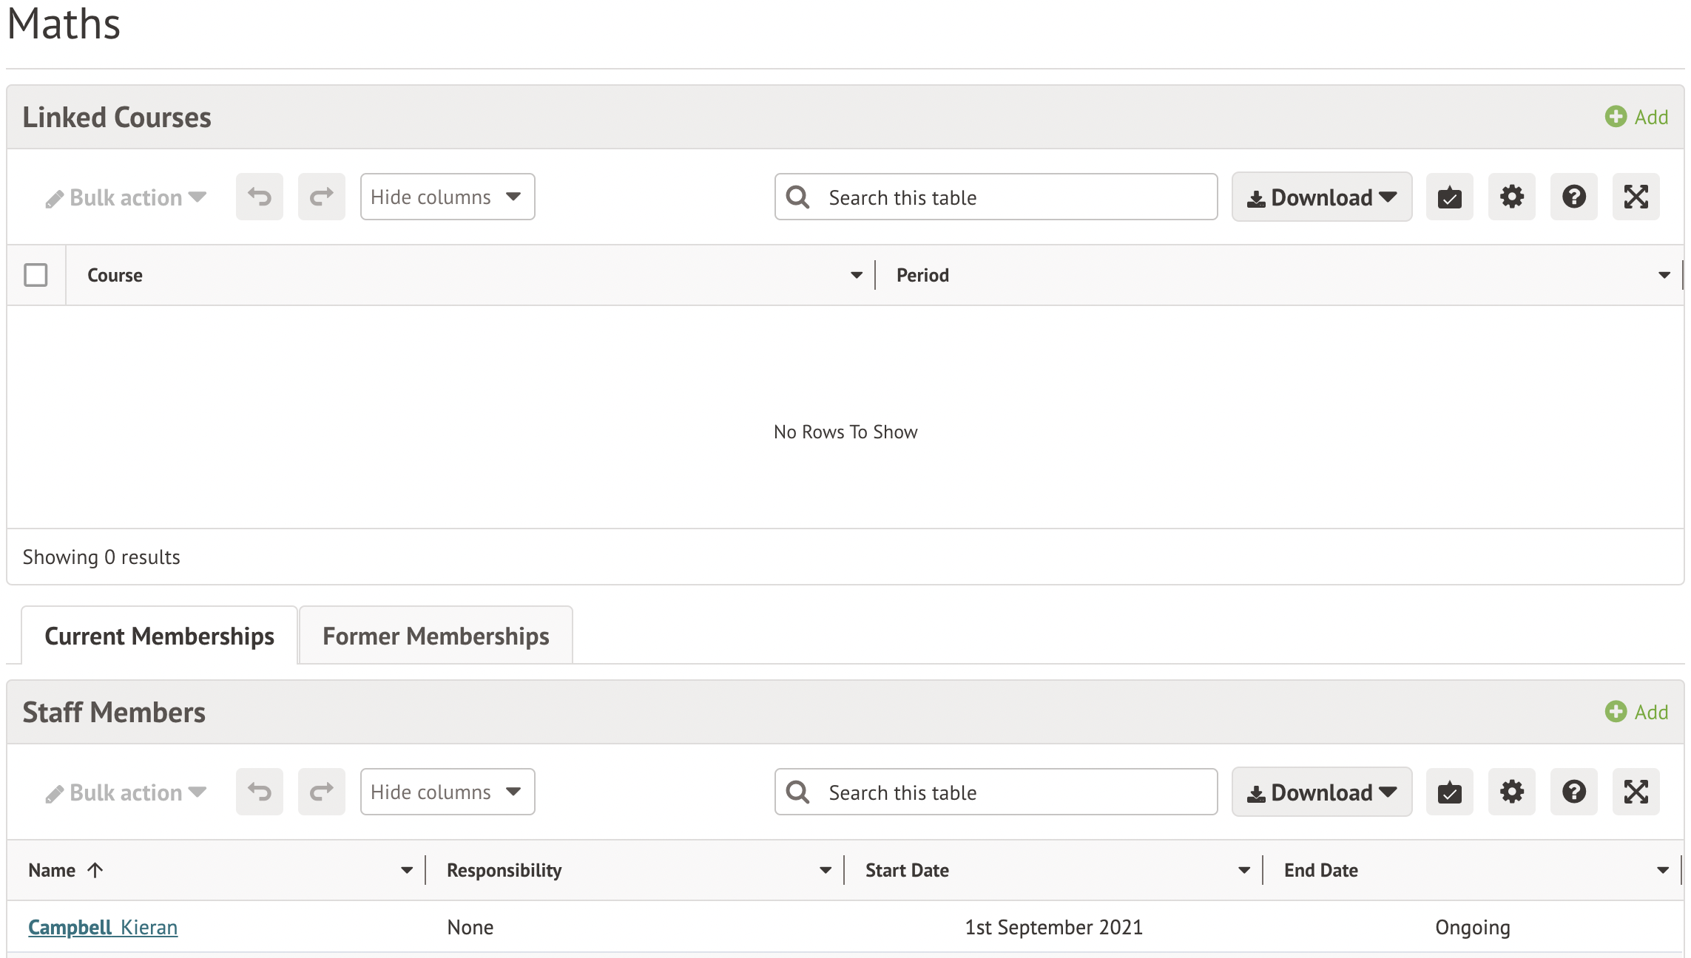Open Hide columns dropdown in Linked Courses

point(447,197)
